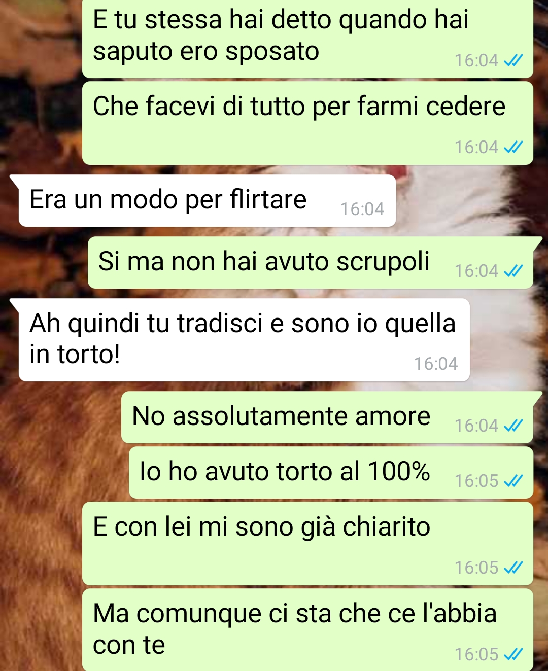548x671 pixels.
Task: Tap the blue ticks beside "Si ma non hai avuto scrupoli"
Action: 513,271
